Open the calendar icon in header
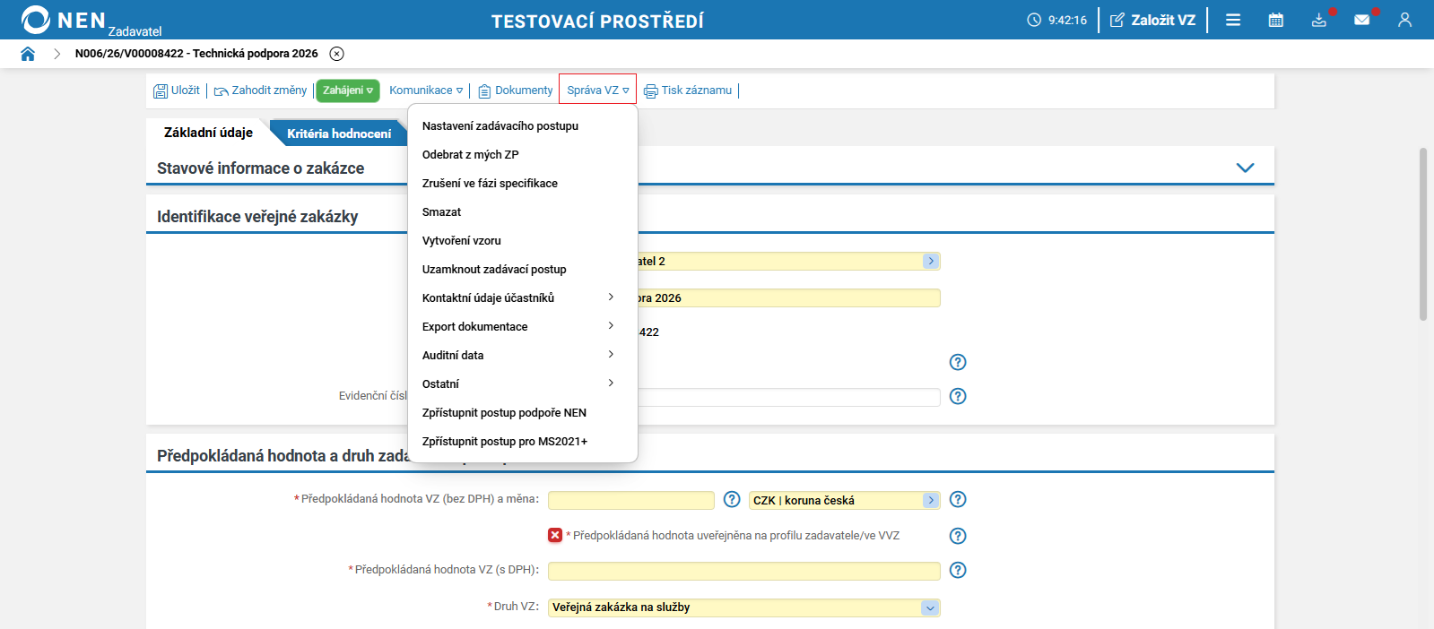Viewport: 1434px width, 629px height. [x=1275, y=20]
